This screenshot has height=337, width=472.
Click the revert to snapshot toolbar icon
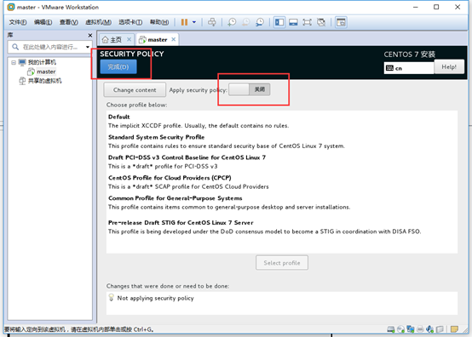coord(246,22)
